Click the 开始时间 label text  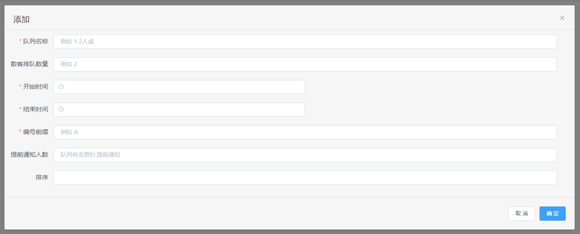pos(36,87)
